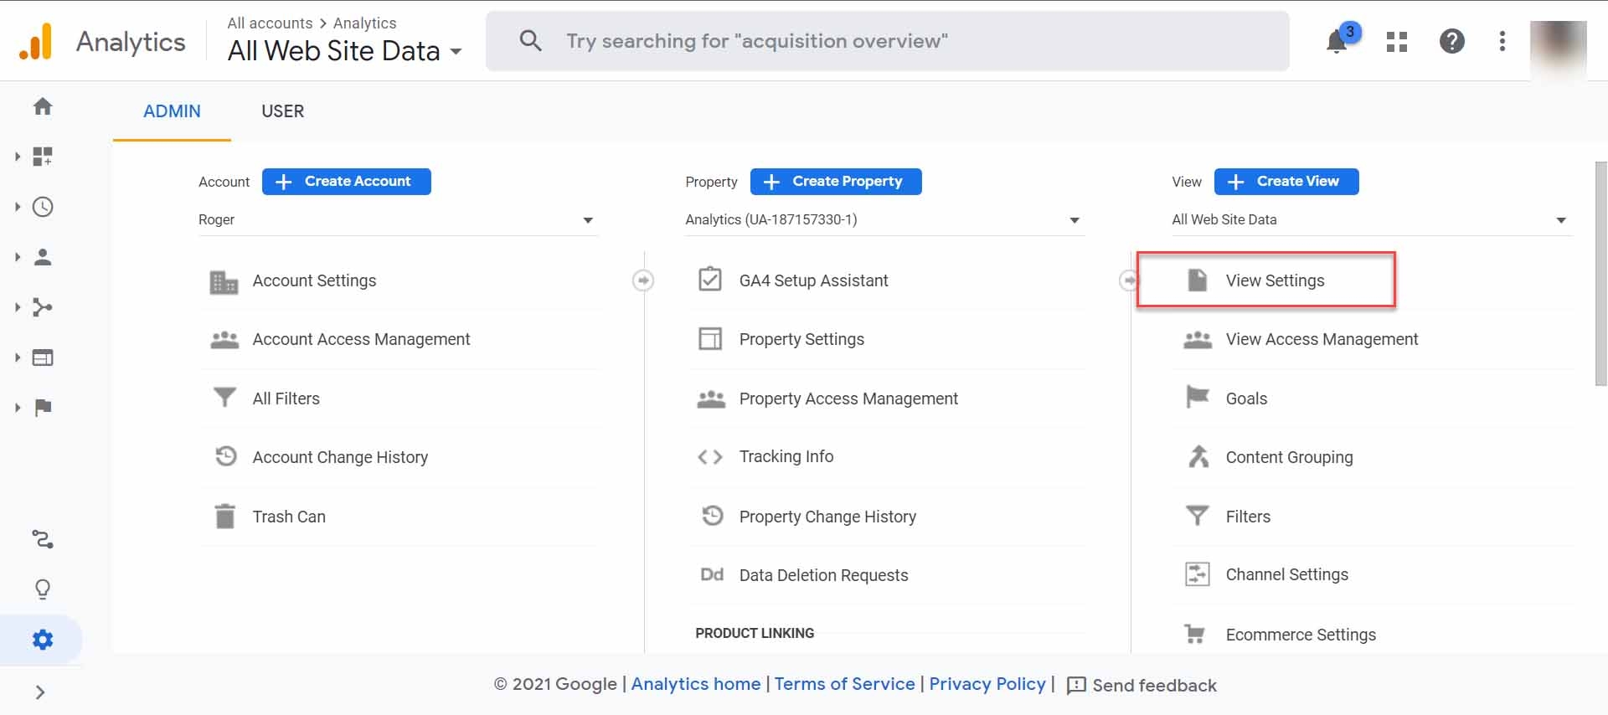Expand the Audience section arrow
The image size is (1608, 715).
[18, 257]
